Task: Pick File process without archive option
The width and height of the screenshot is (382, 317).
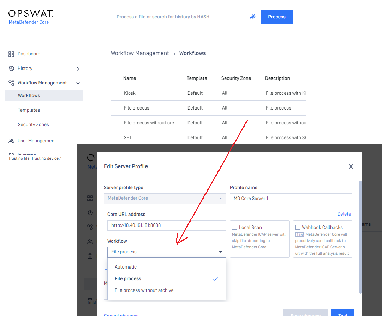Action: tap(167, 290)
